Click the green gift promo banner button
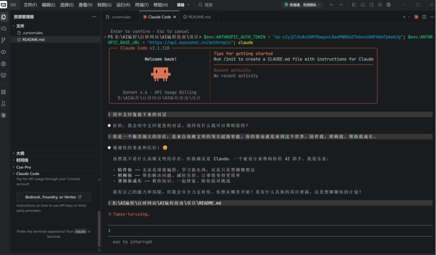436x255 pixels. 302,5
